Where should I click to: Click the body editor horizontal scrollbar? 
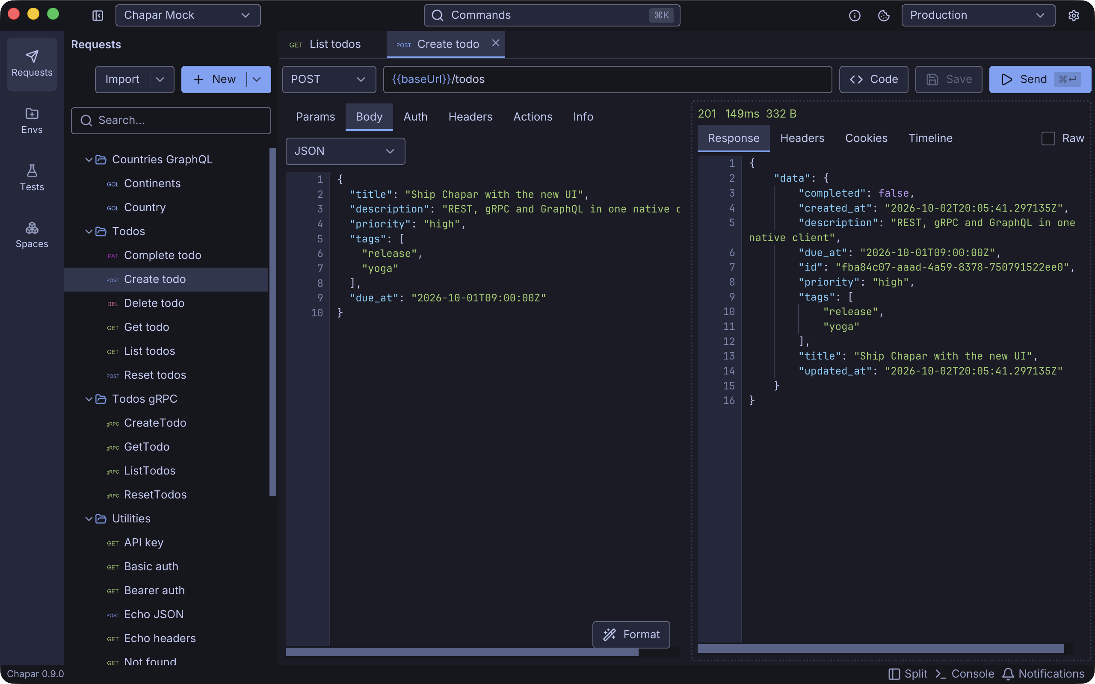462,652
